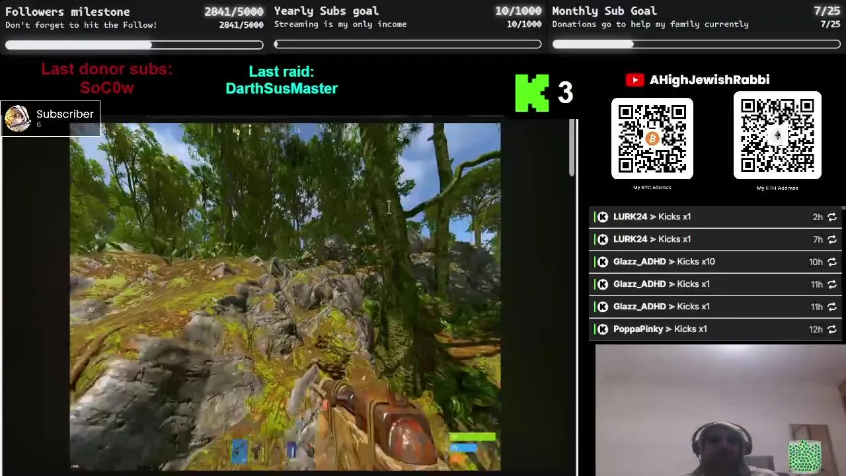Click the 'My ETH Address' caption
The height and width of the screenshot is (476, 846).
[777, 188]
